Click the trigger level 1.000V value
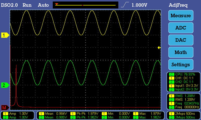201x120 pixels. pyautogui.click(x=139, y=5)
